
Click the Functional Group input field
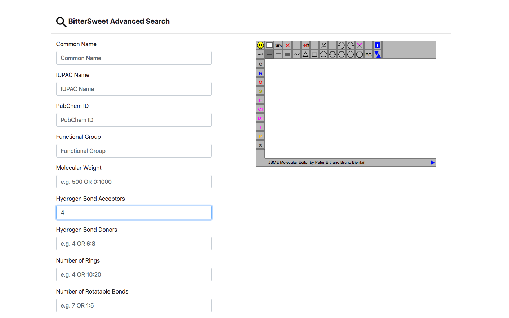(x=134, y=151)
